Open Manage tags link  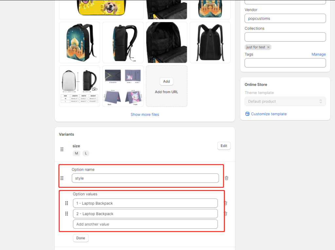(318, 54)
